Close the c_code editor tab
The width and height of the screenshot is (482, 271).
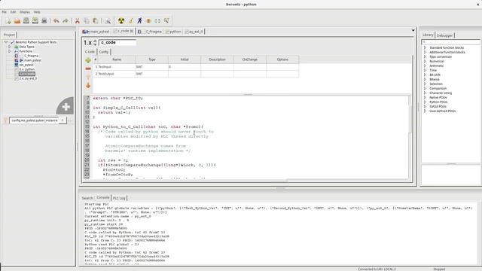132,31
